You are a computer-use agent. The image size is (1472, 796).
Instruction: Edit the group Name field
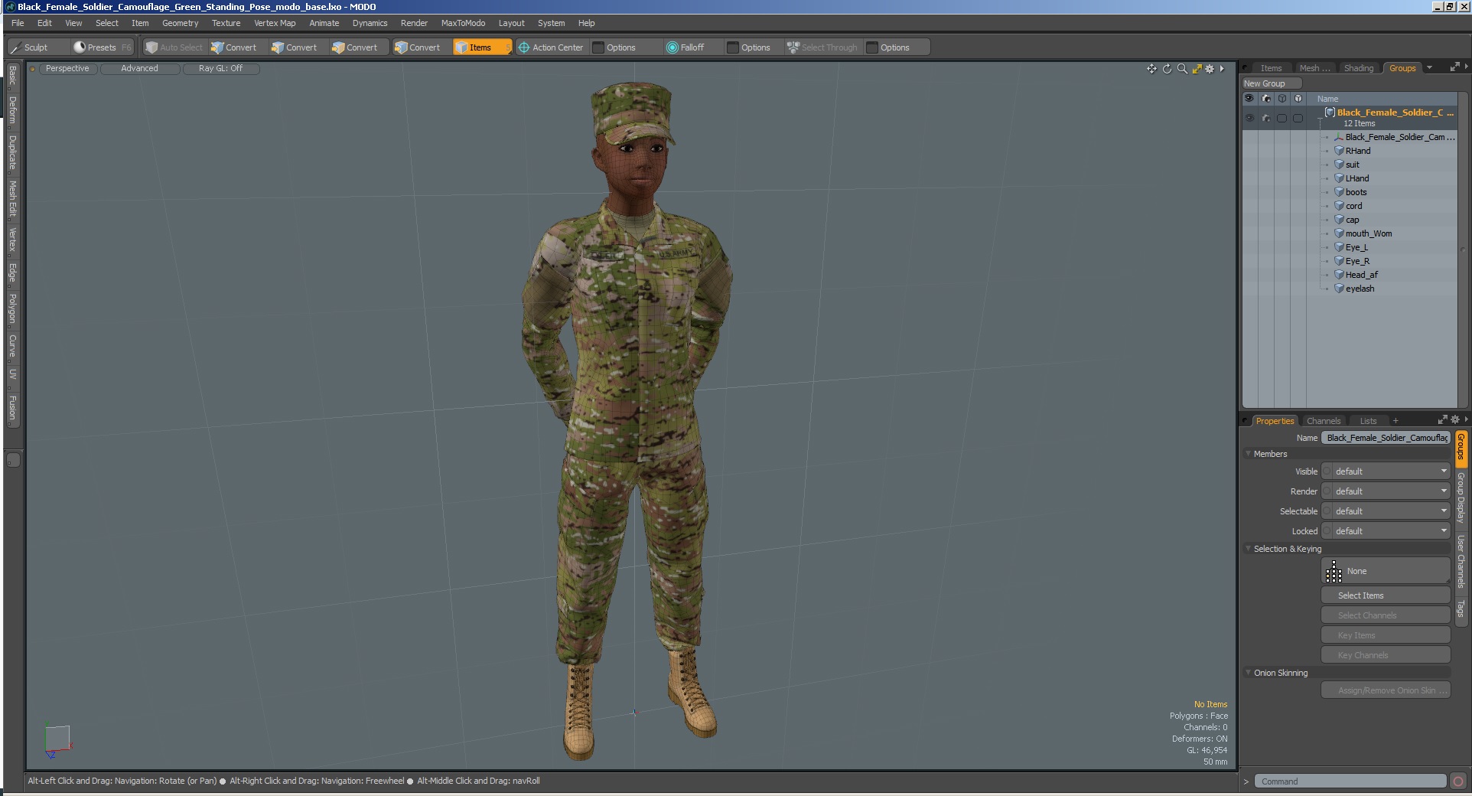[x=1386, y=438]
